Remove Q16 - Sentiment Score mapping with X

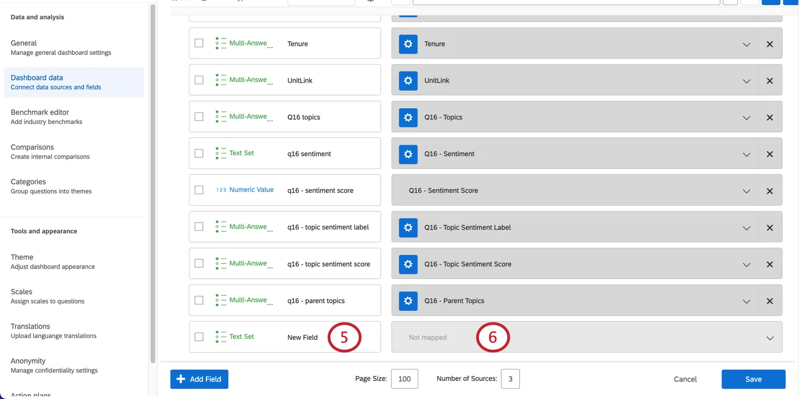tap(769, 191)
